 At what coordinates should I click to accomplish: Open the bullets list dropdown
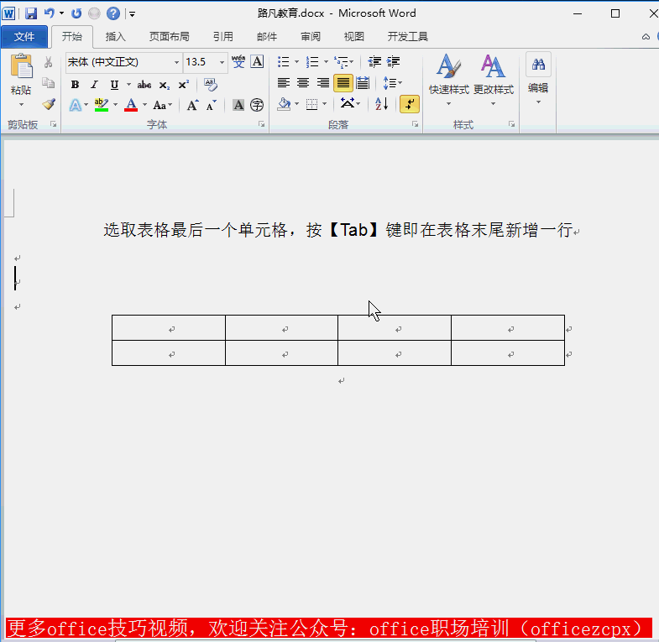click(x=296, y=62)
